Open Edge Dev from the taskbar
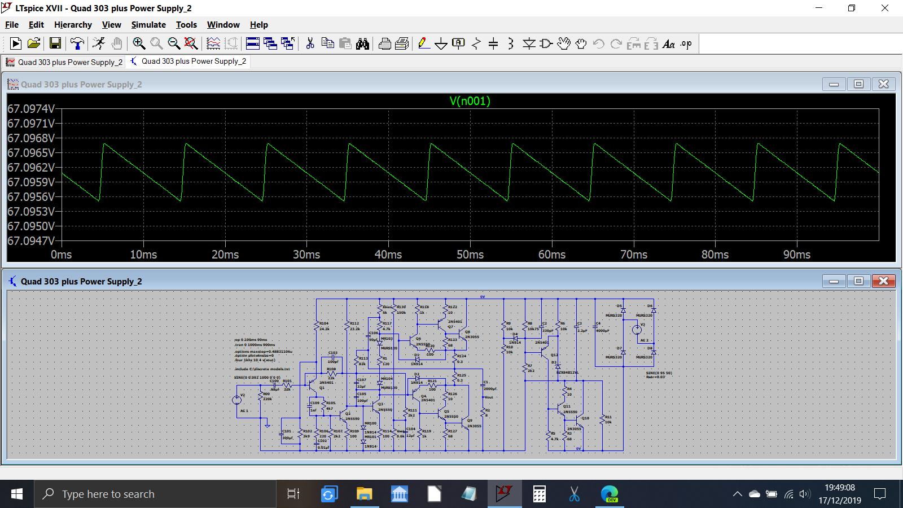 pos(610,494)
